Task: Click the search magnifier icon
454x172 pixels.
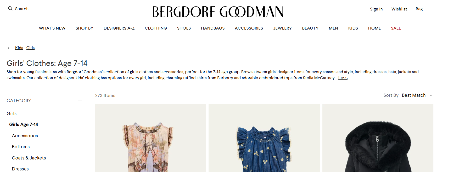Action: 10,9
